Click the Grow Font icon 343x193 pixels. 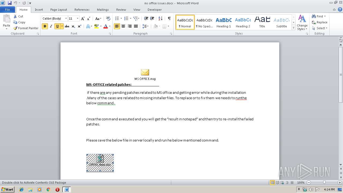click(x=83, y=18)
